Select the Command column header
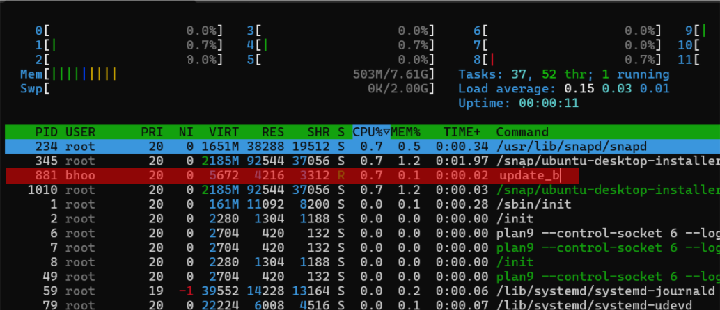Screen dimensions: 720x310 pos(522,131)
